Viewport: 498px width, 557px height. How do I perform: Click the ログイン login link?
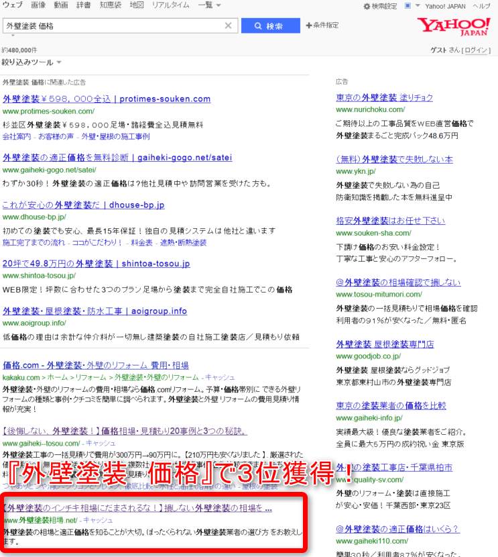(x=476, y=50)
